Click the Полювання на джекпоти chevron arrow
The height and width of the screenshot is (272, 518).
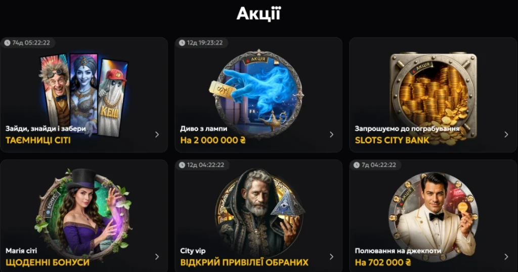[506, 256]
